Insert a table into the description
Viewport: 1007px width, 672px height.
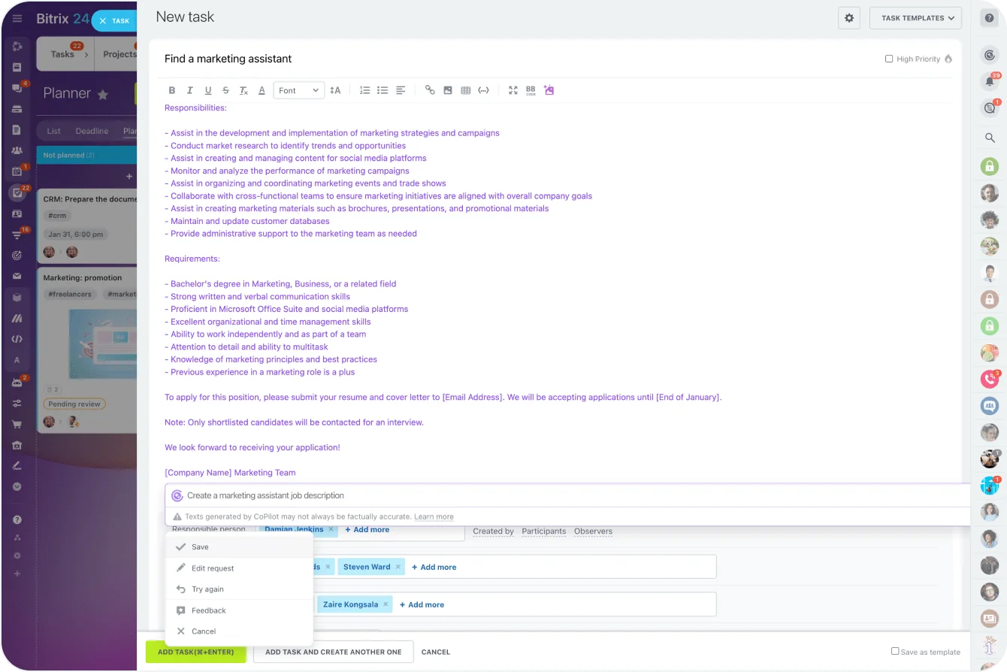pyautogui.click(x=465, y=89)
